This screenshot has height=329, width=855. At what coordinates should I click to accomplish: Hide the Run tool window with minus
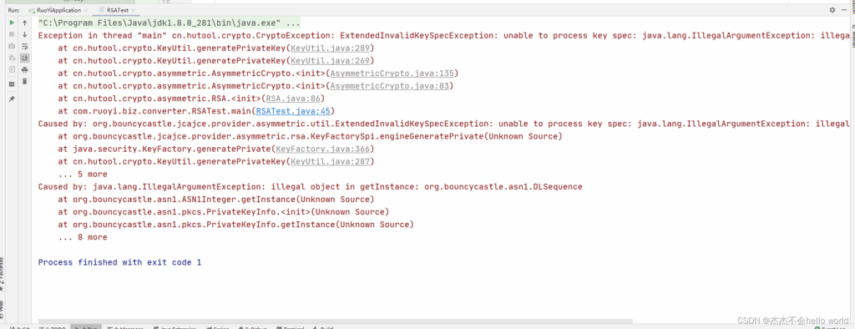pos(844,10)
